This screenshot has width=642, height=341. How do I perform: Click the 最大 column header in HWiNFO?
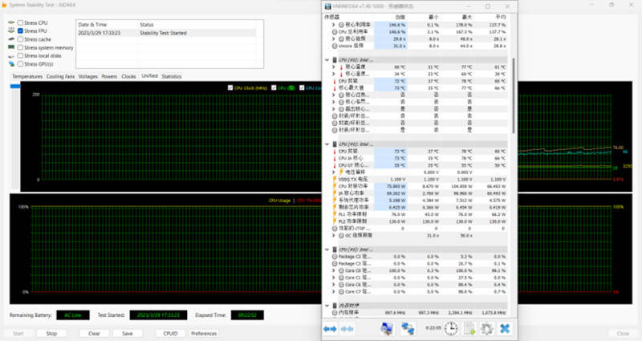point(467,17)
